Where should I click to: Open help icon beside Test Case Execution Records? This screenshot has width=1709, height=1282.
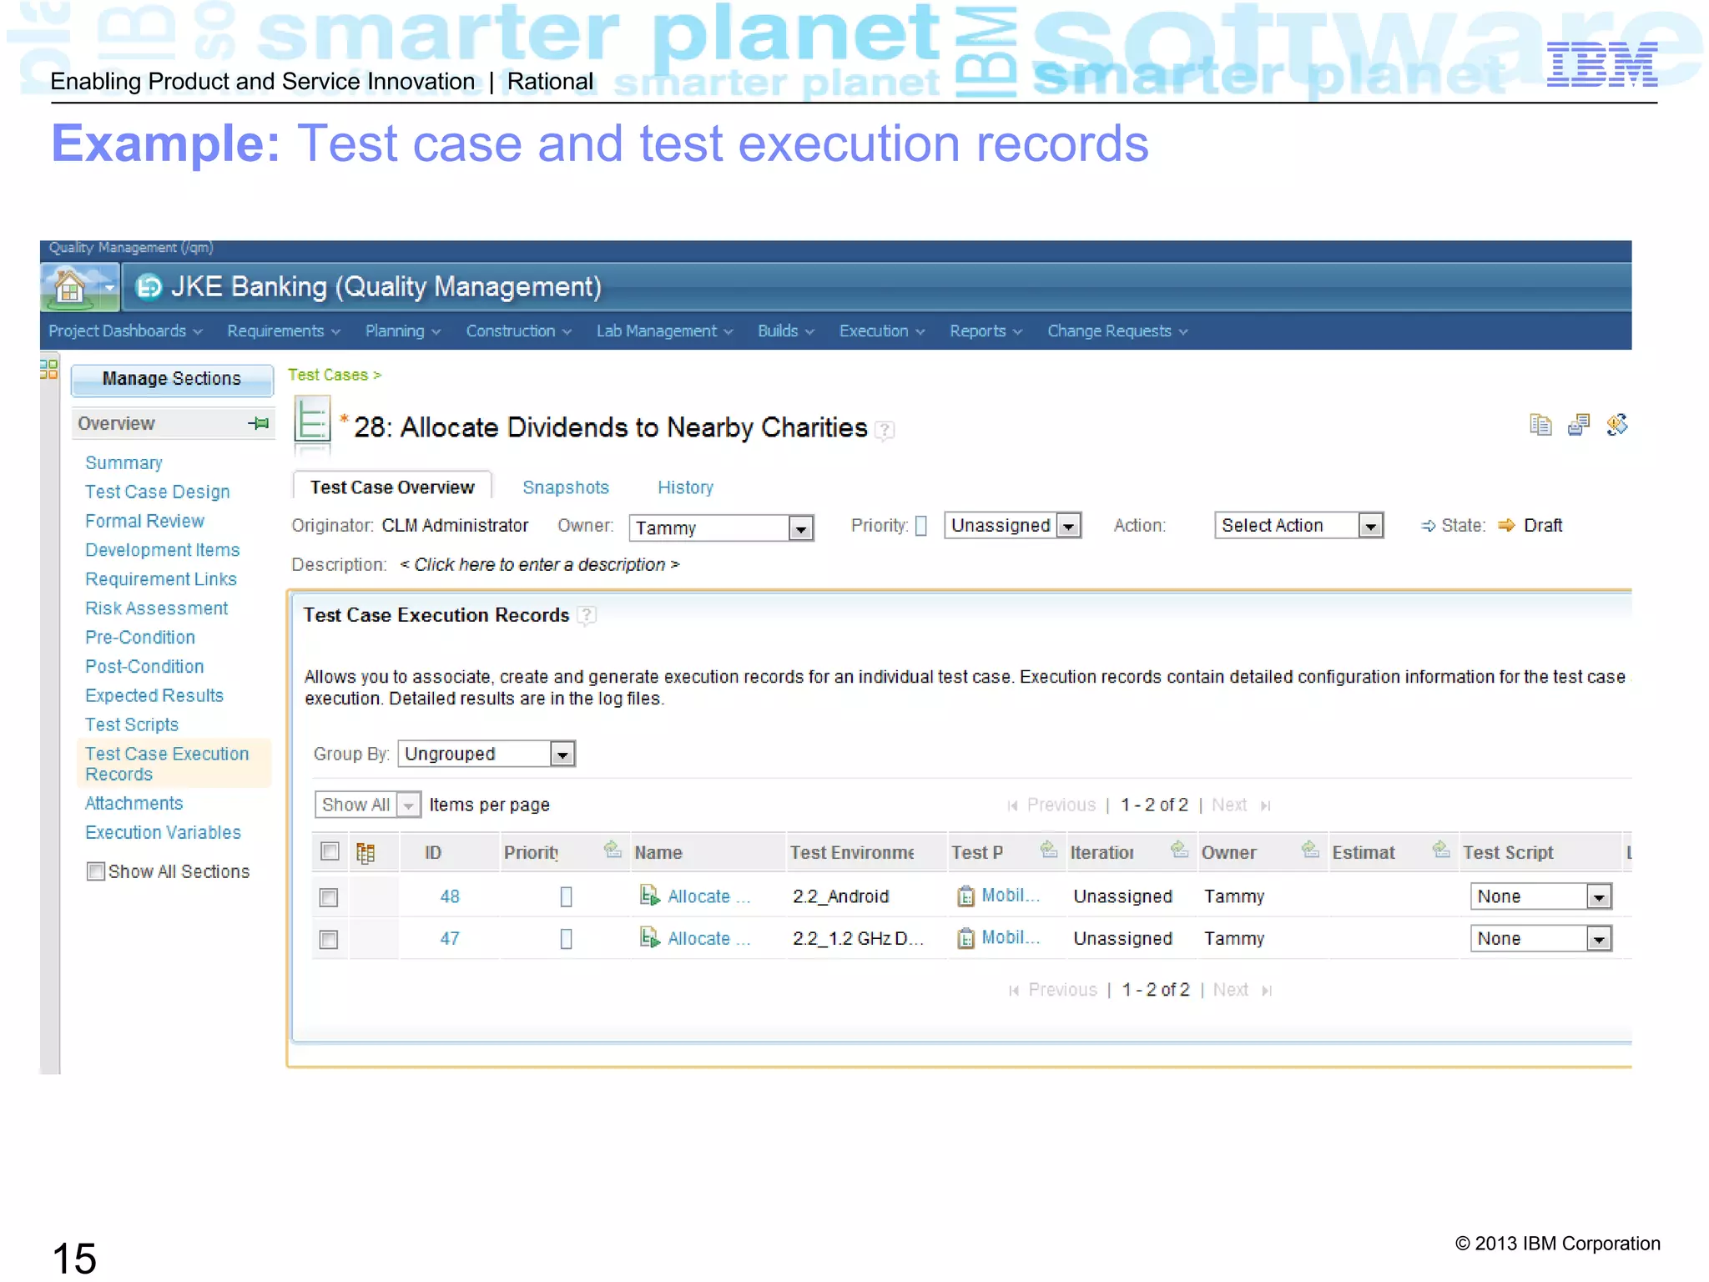587,616
